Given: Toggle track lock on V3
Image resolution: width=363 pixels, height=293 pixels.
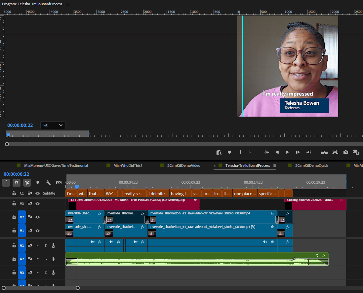Looking at the screenshot, I should 14,203.
